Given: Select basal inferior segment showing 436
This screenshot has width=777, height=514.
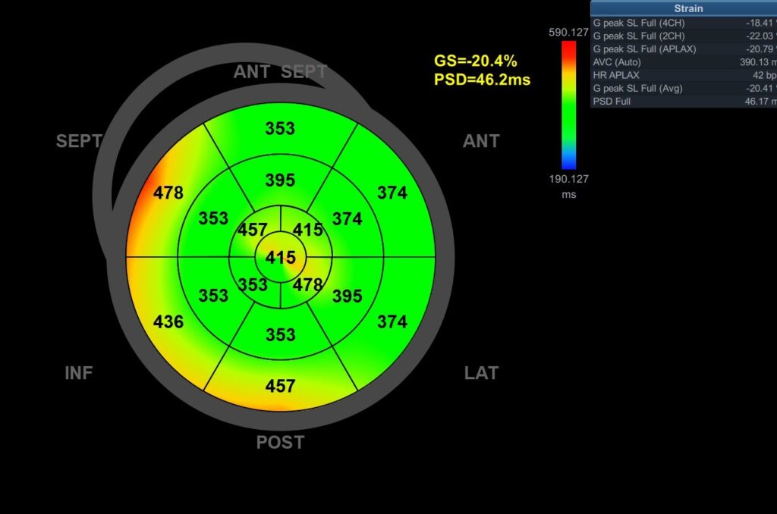Looking at the screenshot, I should 168,322.
